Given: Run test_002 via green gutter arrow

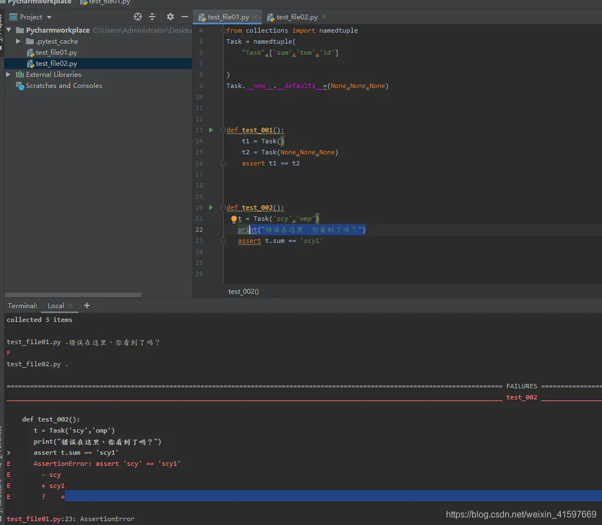Looking at the screenshot, I should (x=211, y=207).
